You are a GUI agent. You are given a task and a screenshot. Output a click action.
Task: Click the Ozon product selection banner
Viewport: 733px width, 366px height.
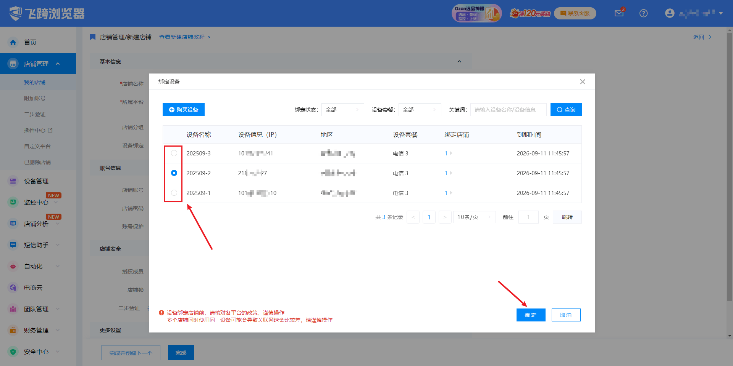[x=476, y=13]
